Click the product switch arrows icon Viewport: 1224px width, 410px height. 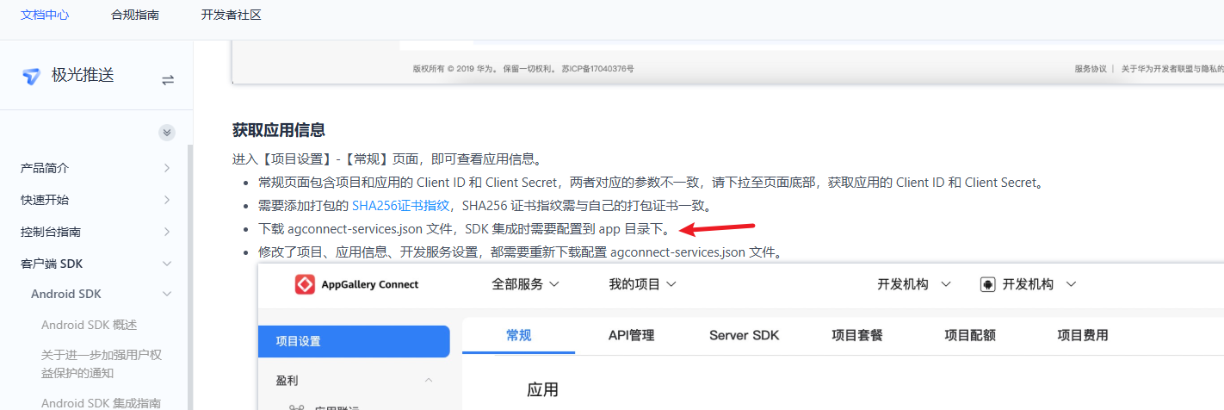tap(168, 80)
